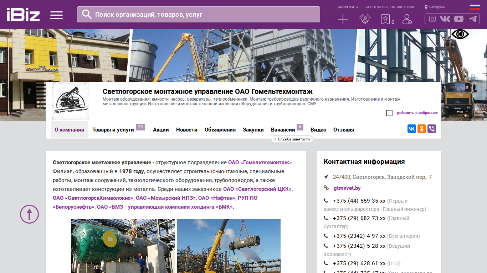Click the user sign-up icon
Viewport: 487px width, 273px height.
pos(407,19)
